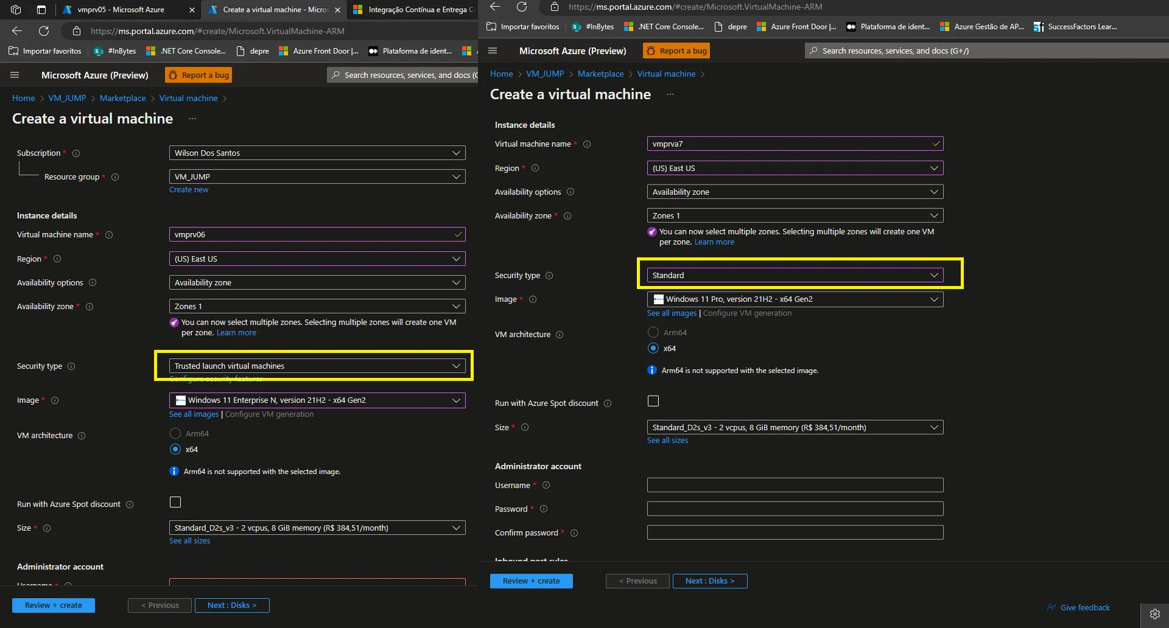Enable Azure Spot discount checkbox in right window

pos(653,401)
